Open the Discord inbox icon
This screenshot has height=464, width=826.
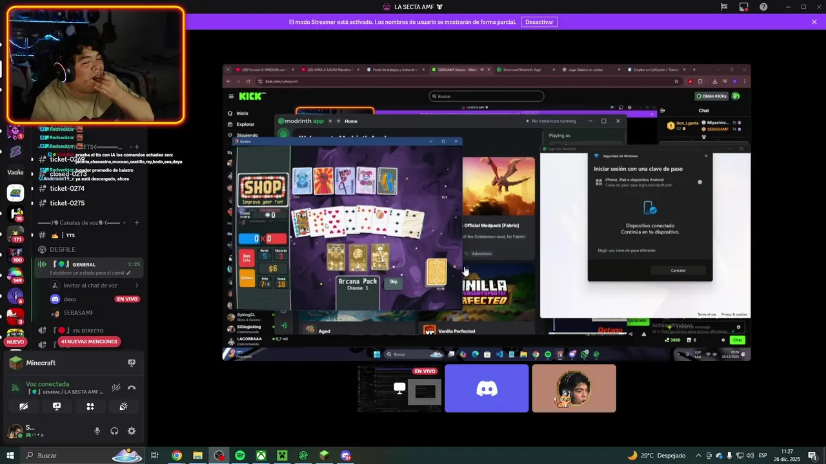point(744,7)
